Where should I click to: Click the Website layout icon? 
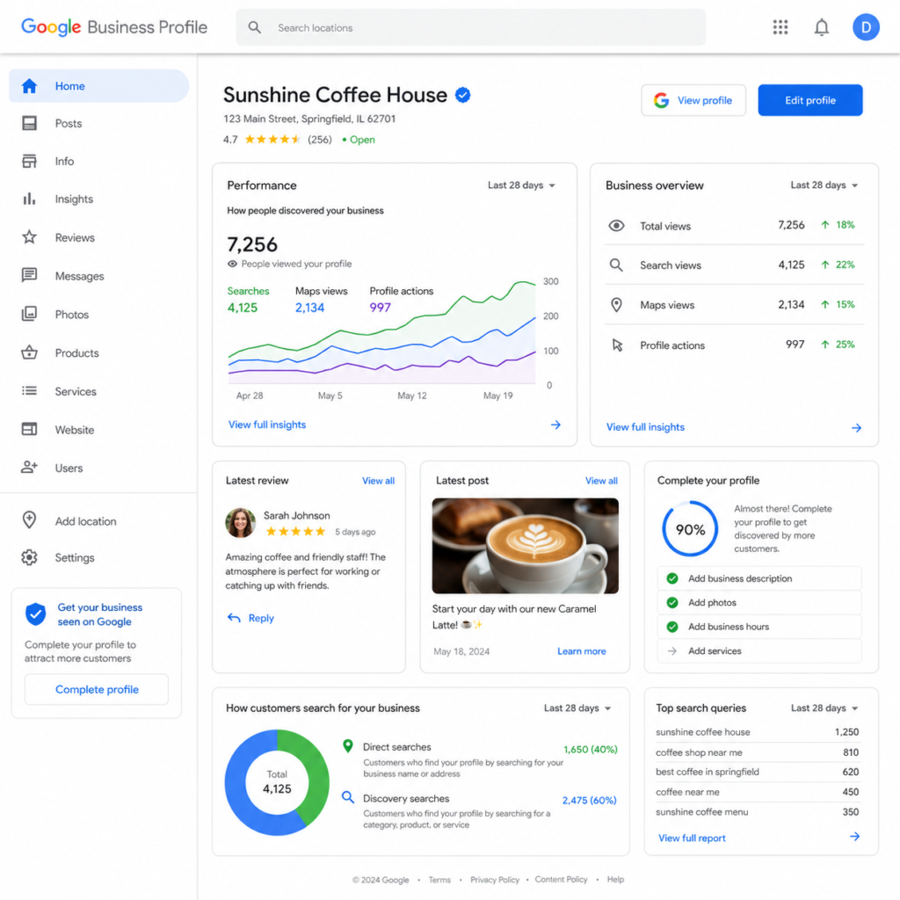(29, 429)
